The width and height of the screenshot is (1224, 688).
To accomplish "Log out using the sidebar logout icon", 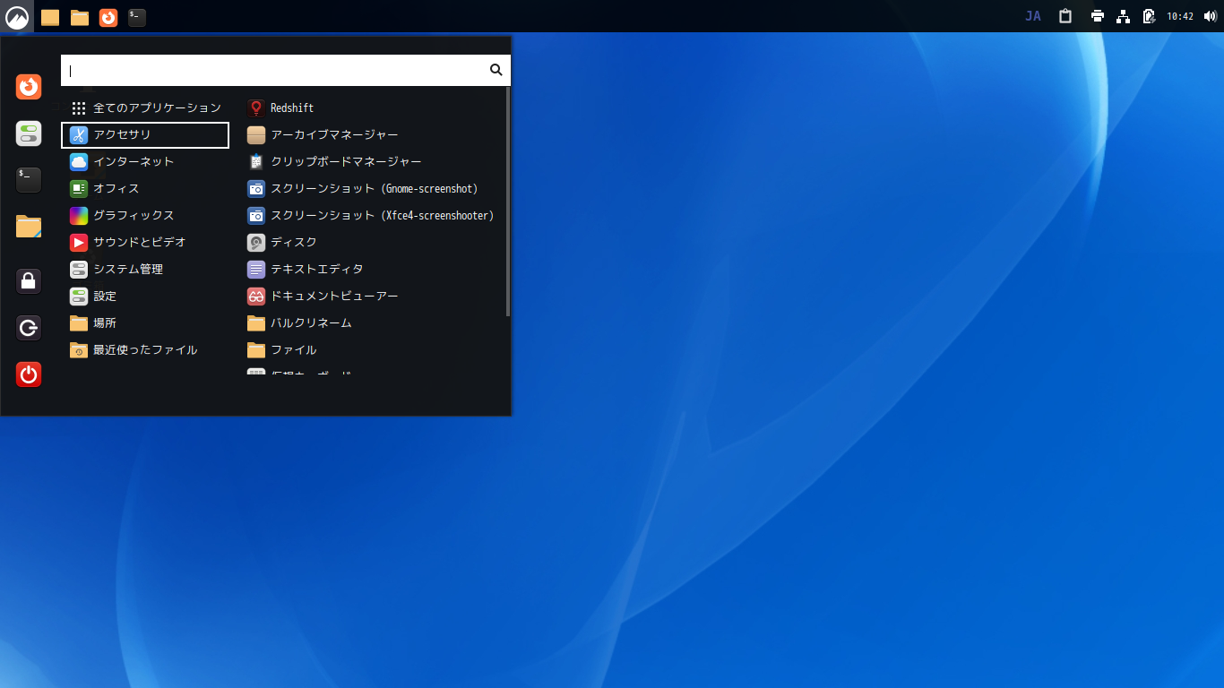I will click(x=29, y=328).
